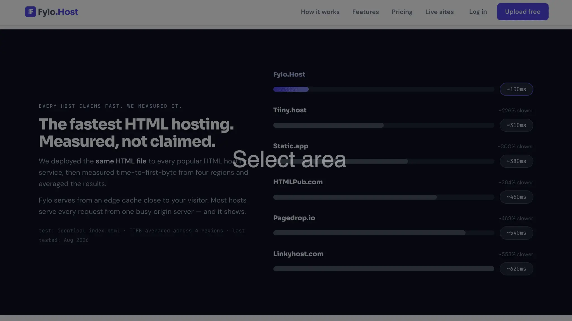
Task: Select the Static.app chart label
Action: click(291, 146)
